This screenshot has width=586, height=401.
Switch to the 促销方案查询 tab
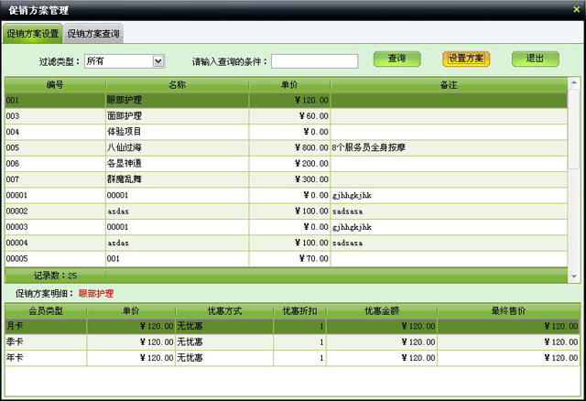point(93,34)
